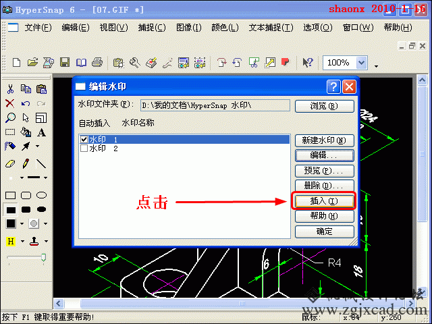Click the rotate left toolbar icon
The height and width of the screenshot is (324, 432).
pos(237,63)
